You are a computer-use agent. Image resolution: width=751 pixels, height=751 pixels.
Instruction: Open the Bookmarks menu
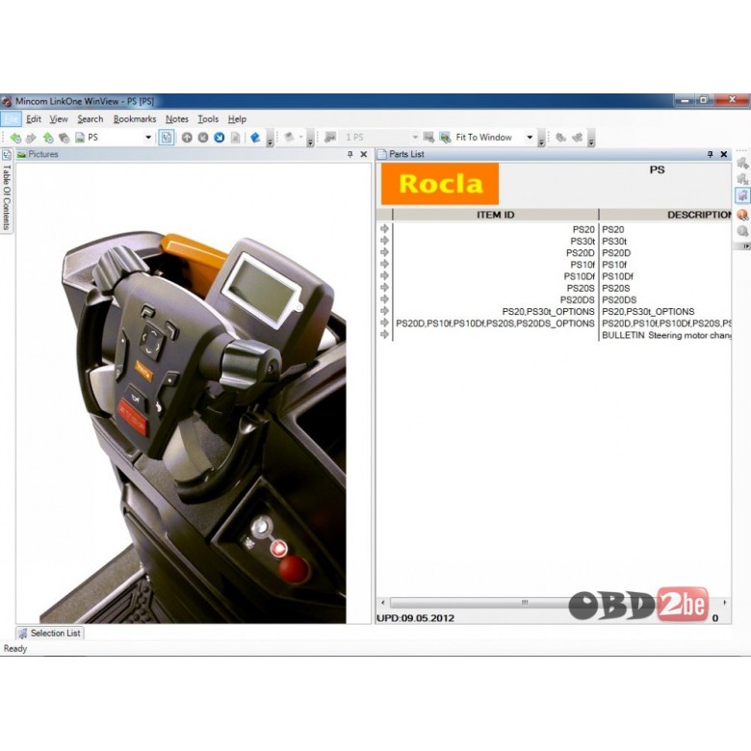[135, 119]
